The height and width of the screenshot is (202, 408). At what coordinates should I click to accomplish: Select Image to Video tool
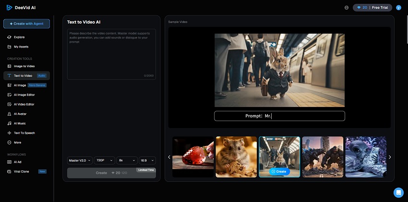pyautogui.click(x=26, y=66)
